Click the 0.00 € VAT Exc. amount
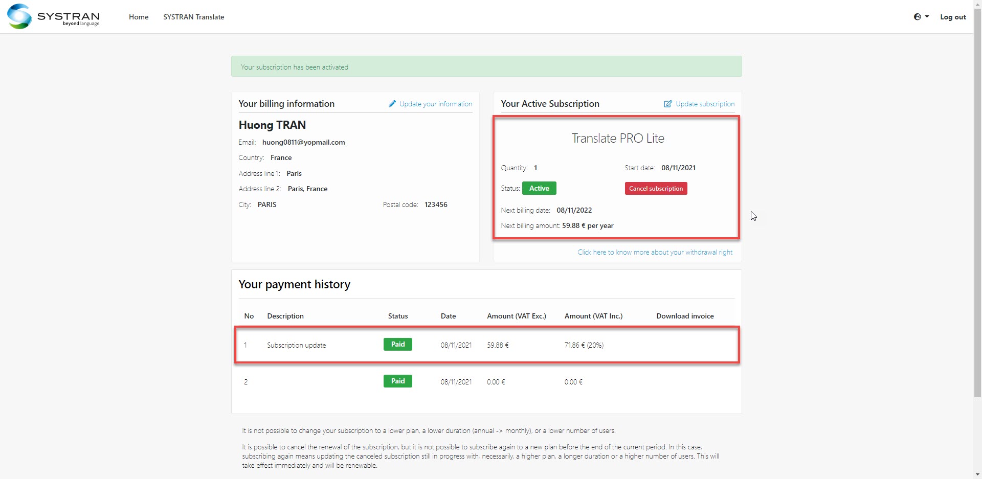The height and width of the screenshot is (479, 982). (496, 382)
